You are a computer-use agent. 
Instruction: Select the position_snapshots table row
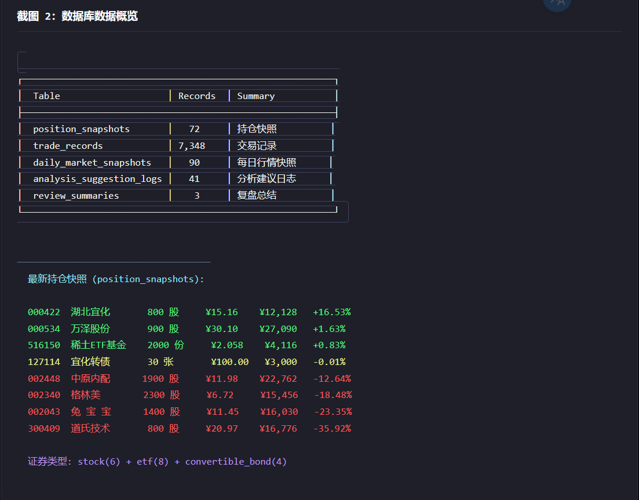coord(177,129)
